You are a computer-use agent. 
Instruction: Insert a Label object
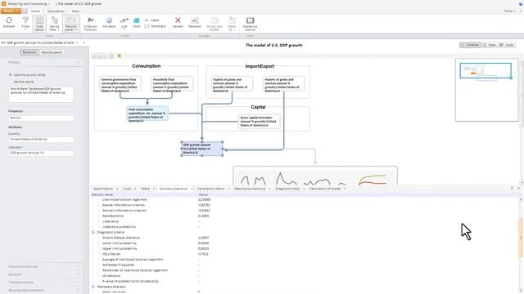click(153, 20)
